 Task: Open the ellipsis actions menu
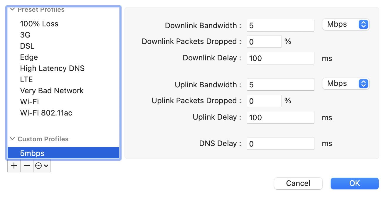click(x=42, y=166)
